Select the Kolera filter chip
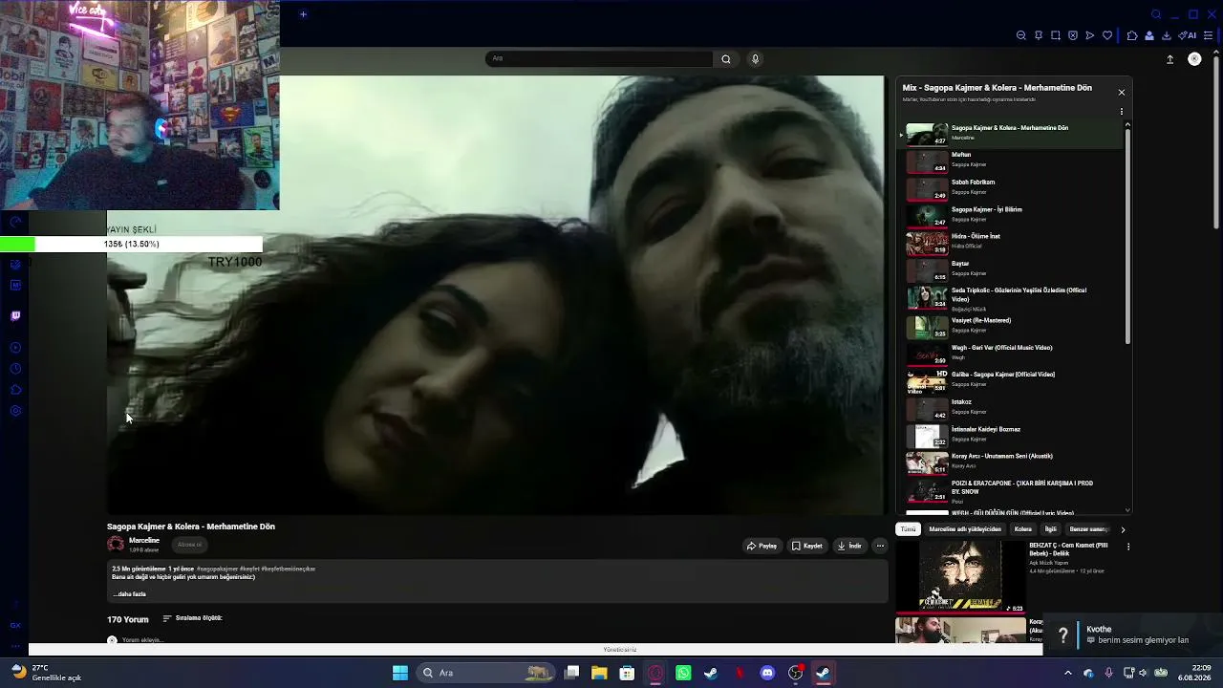This screenshot has width=1223, height=688. pos(1023,529)
